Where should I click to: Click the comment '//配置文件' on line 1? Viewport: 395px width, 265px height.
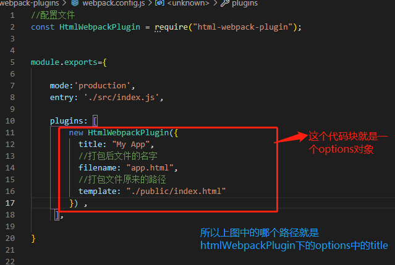(53, 15)
